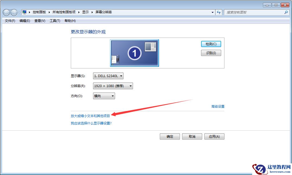Open the 查看 menu
Viewport: 292px width, 175px height.
click(x=39, y=21)
